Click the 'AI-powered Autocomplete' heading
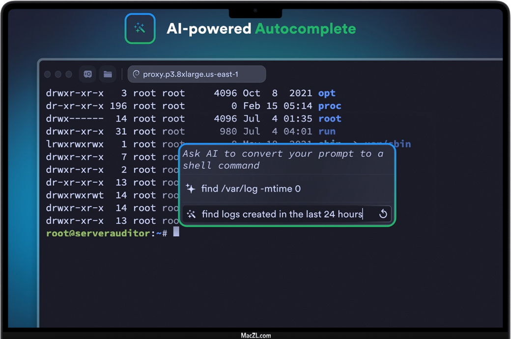 tap(261, 28)
